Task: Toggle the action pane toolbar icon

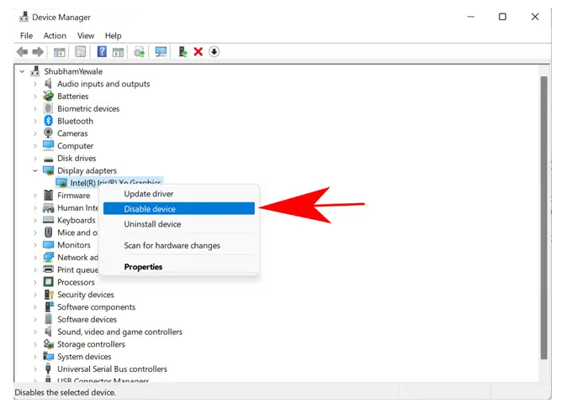Action: [118, 52]
